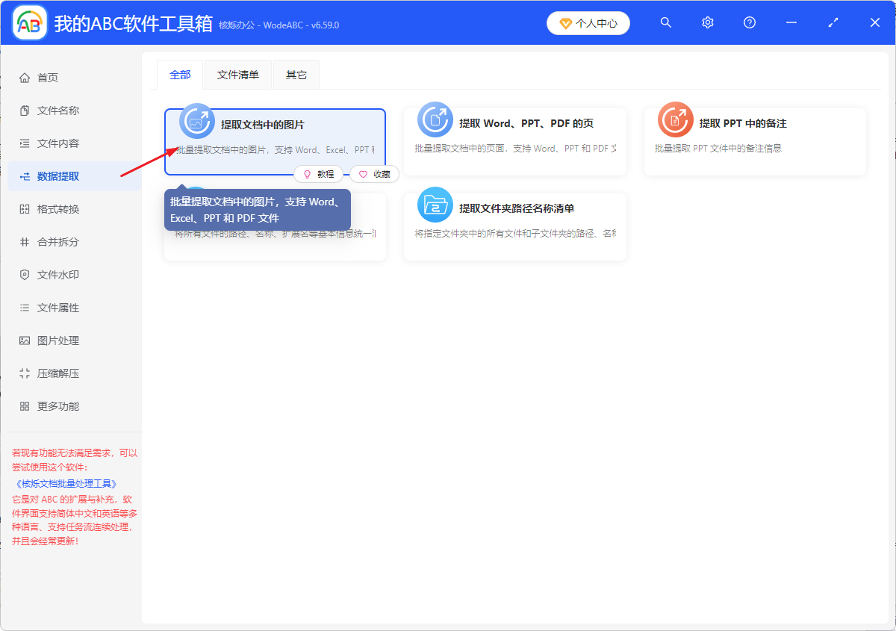
Task: Toggle 收藏 favorite for 提取文档中的图片
Action: pyautogui.click(x=374, y=174)
